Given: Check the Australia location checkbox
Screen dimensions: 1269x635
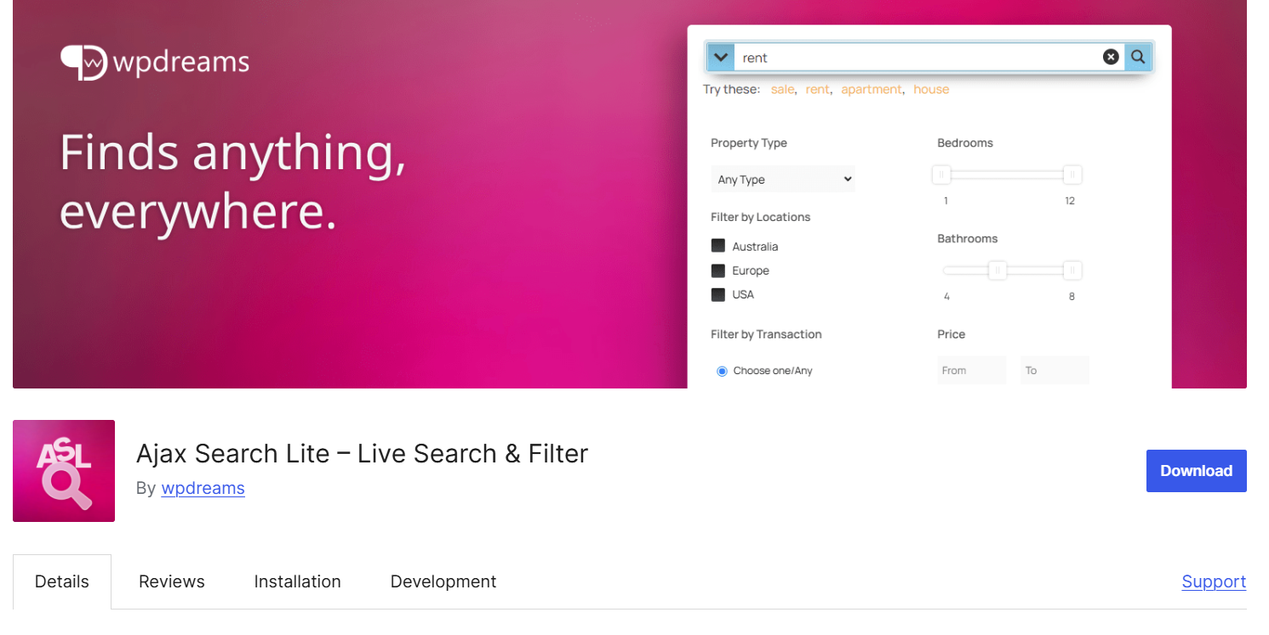Looking at the screenshot, I should [x=718, y=247].
